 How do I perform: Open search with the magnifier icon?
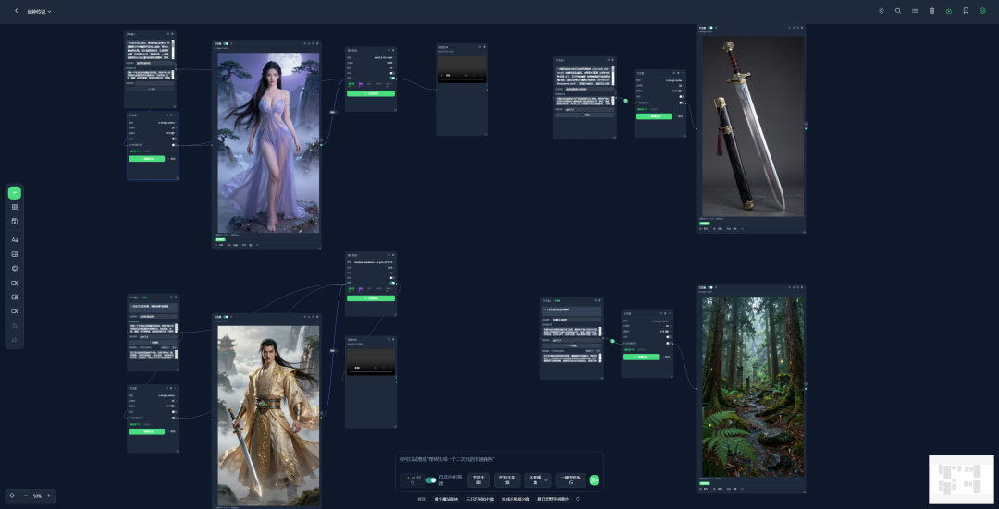pyautogui.click(x=898, y=11)
